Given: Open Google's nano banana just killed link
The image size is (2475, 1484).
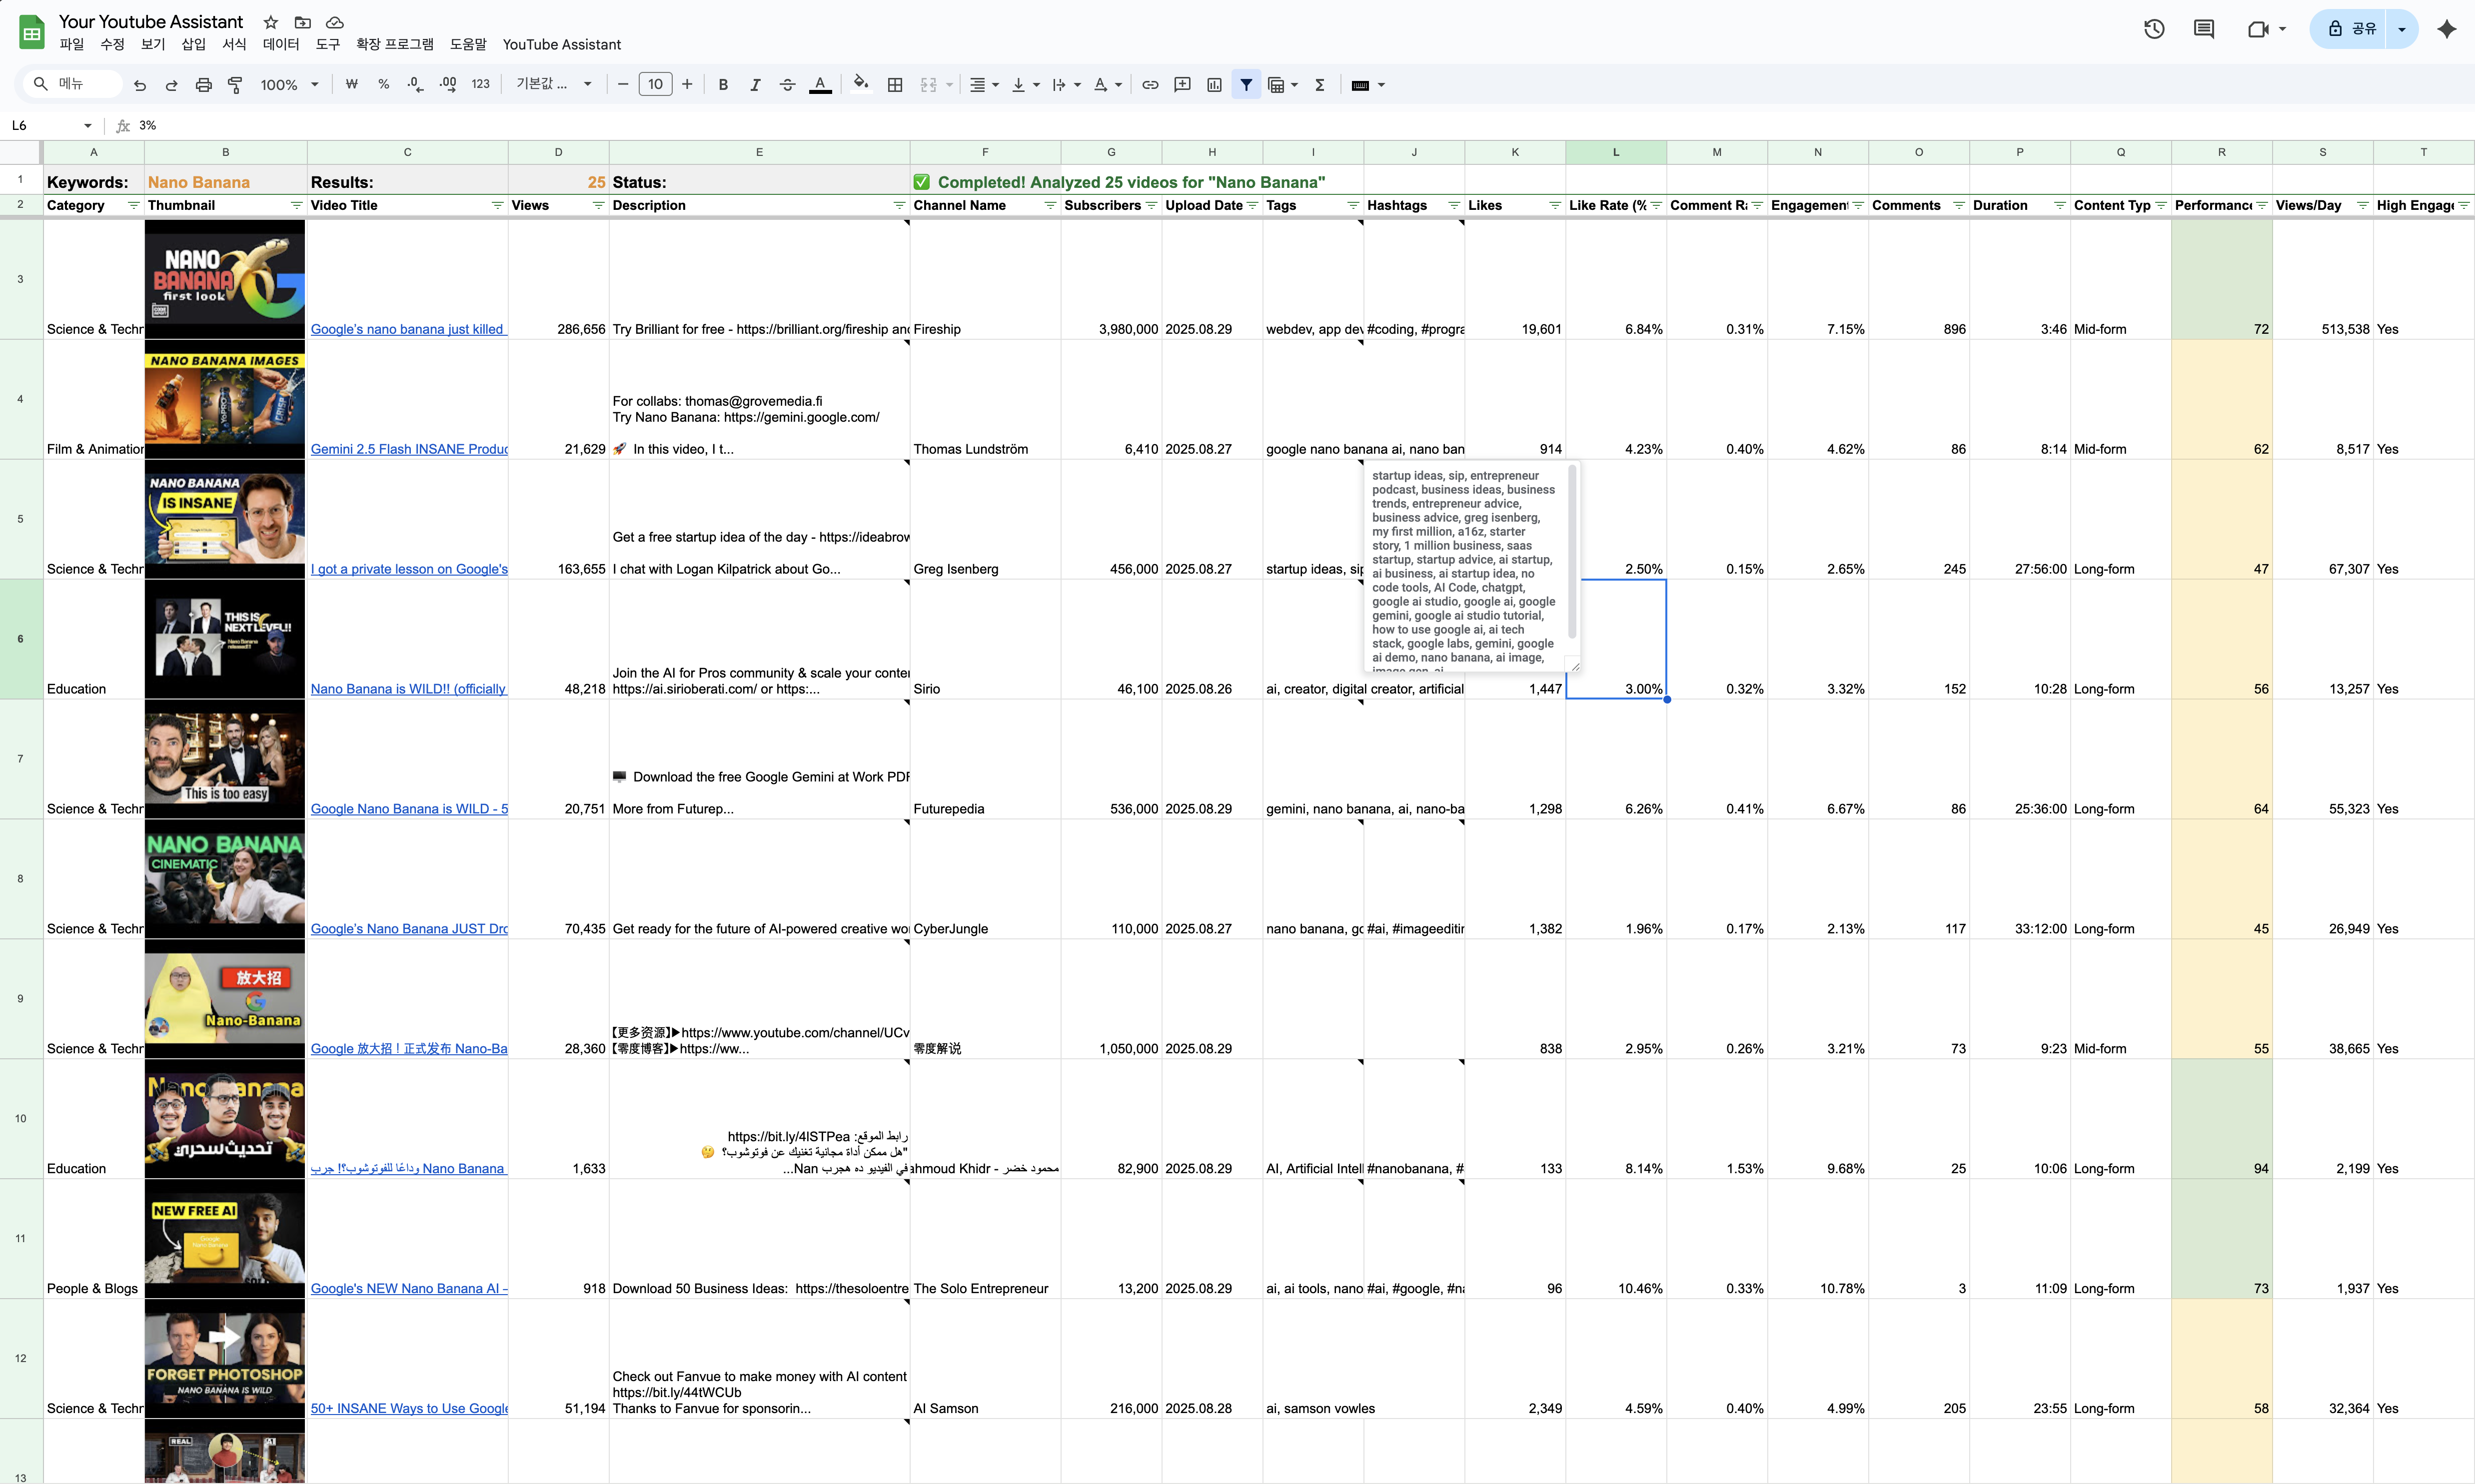Looking at the screenshot, I should [x=407, y=329].
